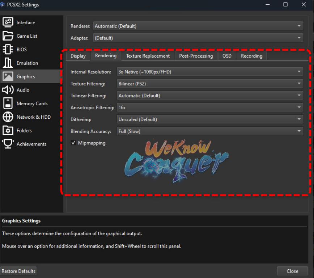
Task: Expand the Adapter dropdown
Action: 198,38
